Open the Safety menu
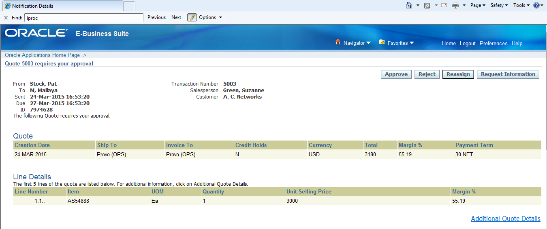Image resolution: width=547 pixels, height=229 pixels. (x=499, y=5)
